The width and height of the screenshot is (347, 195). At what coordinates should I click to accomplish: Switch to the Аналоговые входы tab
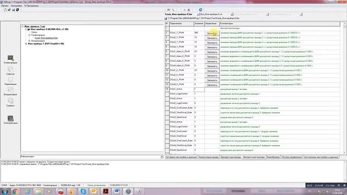click(209, 157)
